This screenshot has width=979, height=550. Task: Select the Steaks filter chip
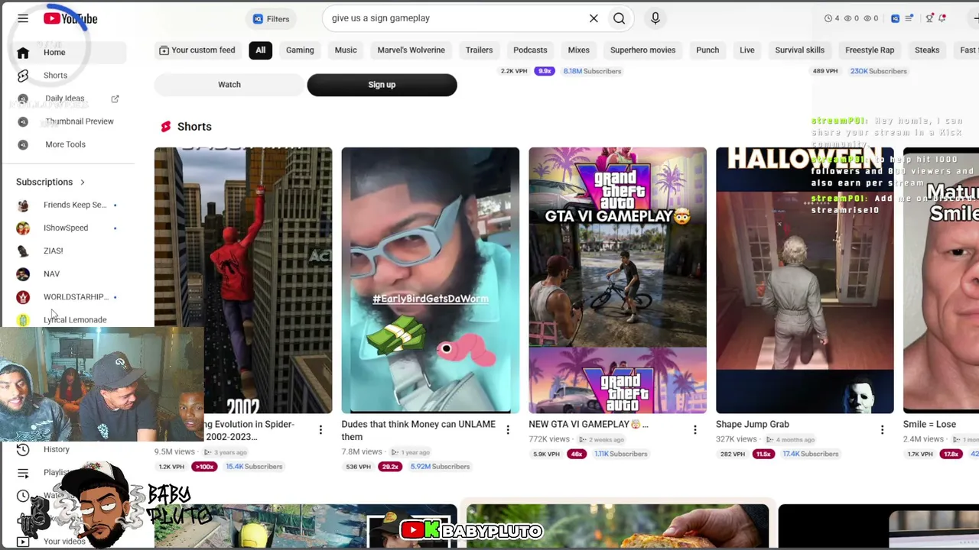pyautogui.click(x=927, y=50)
